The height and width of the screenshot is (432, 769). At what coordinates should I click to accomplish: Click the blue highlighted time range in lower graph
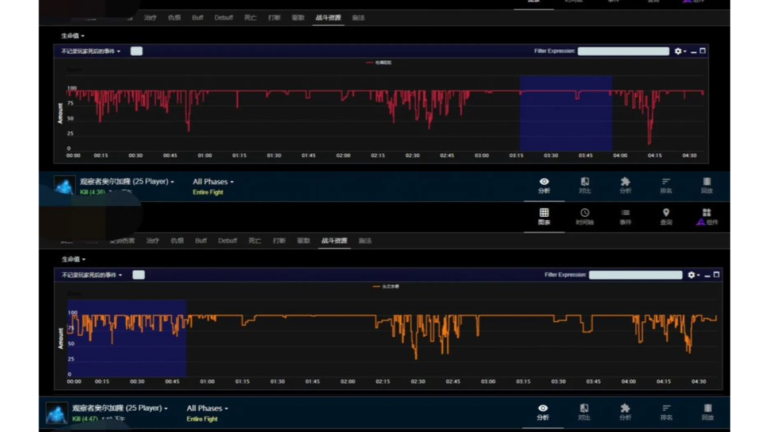[x=127, y=338]
